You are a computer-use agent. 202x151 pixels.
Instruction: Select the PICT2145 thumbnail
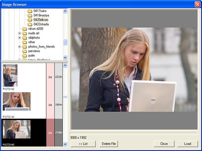point(16,129)
